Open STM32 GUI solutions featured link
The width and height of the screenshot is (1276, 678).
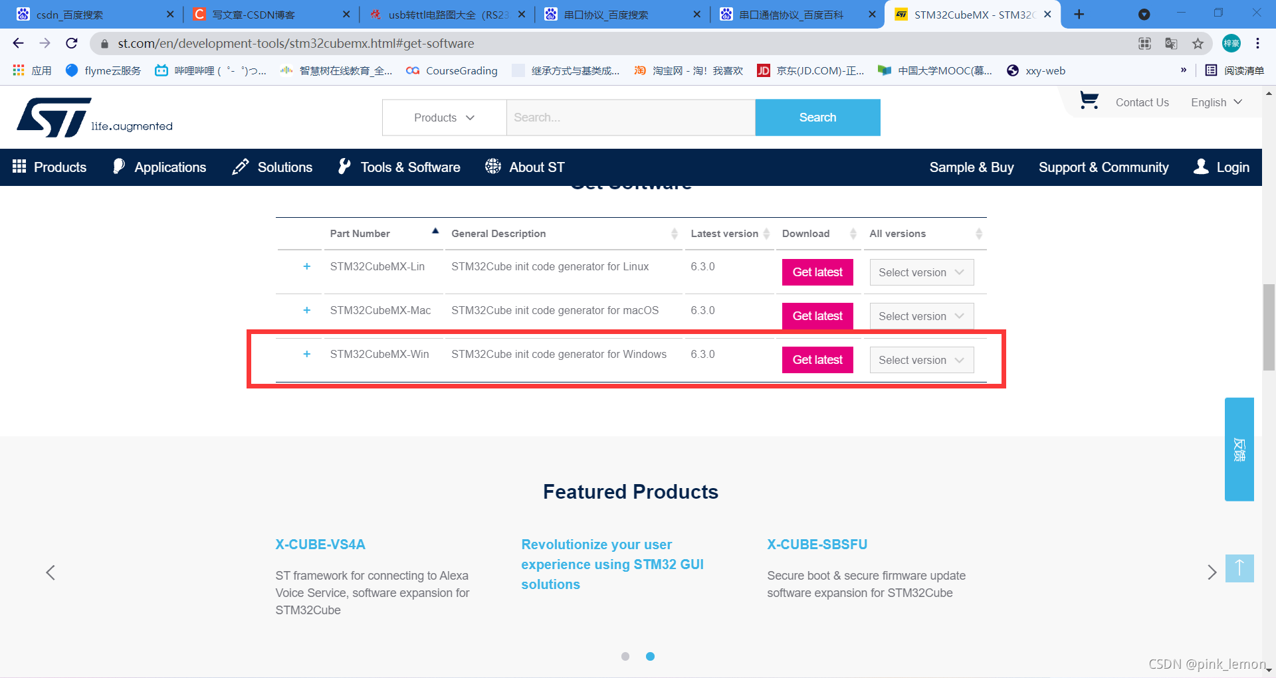click(x=612, y=564)
